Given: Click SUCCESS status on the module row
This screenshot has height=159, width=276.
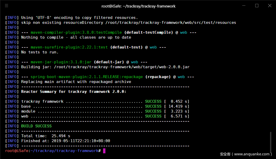Looking at the screenshot, I should pyautogui.click(x=153, y=111).
